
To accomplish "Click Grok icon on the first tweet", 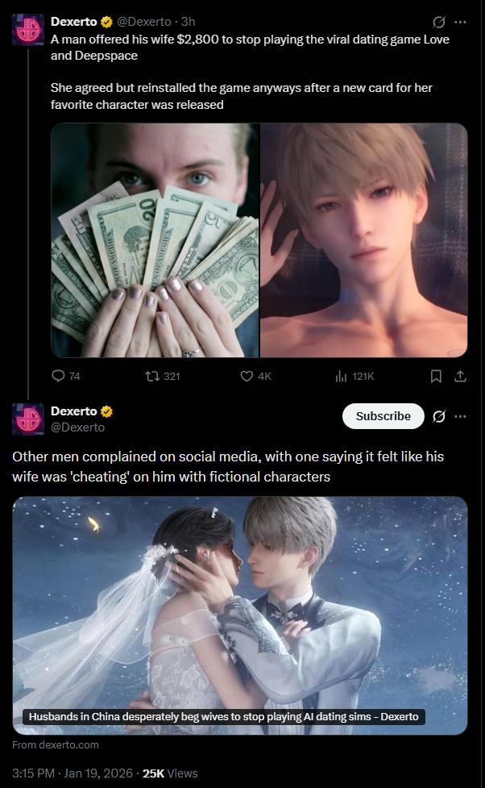I will pos(439,22).
